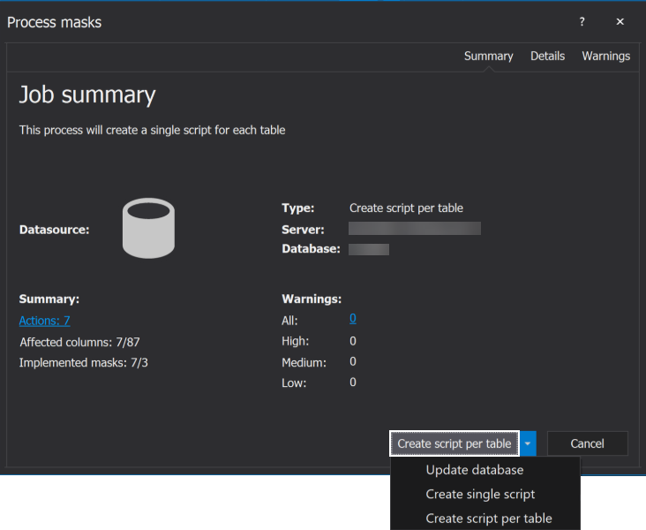Click the datasource database cylinder icon
Screen dimensions: 646x530
[148, 229]
